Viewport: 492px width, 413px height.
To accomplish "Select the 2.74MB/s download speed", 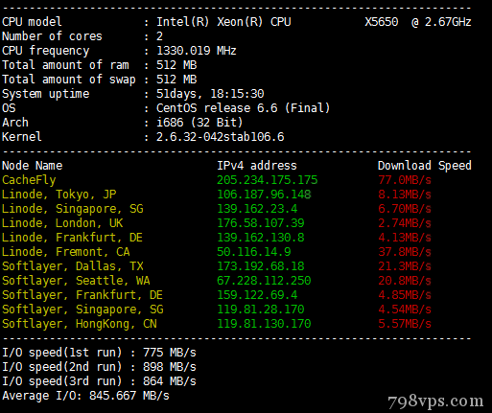I will [x=405, y=223].
